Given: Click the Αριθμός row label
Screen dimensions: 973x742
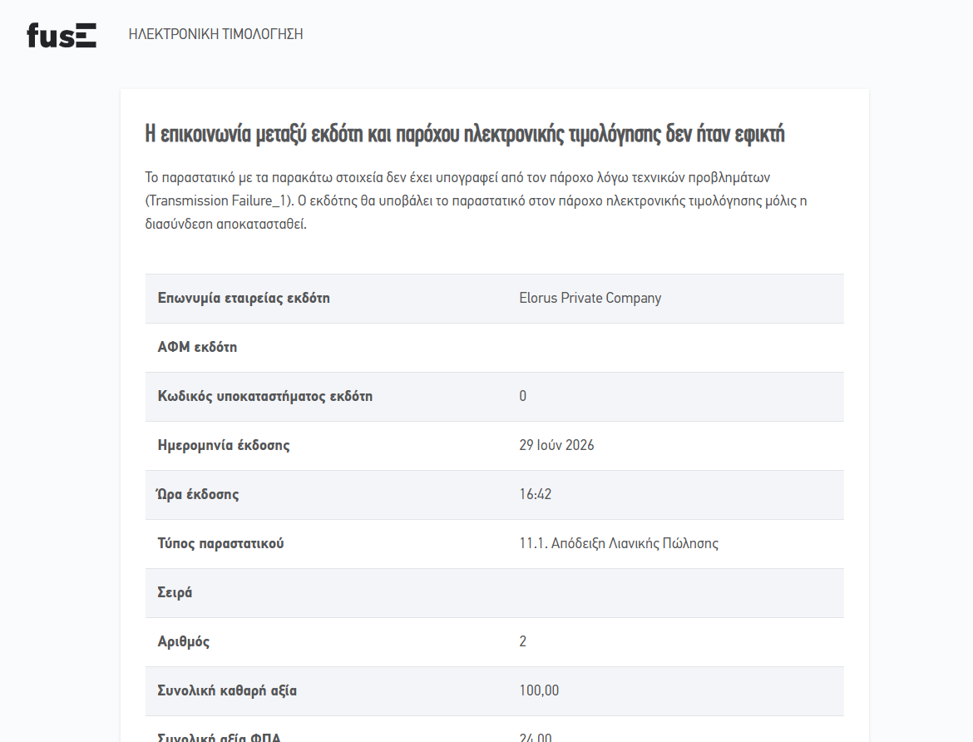Looking at the screenshot, I should (184, 641).
